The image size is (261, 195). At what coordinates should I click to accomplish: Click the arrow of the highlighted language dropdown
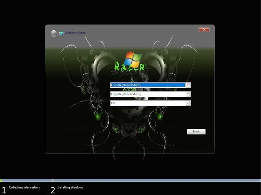[x=188, y=85]
